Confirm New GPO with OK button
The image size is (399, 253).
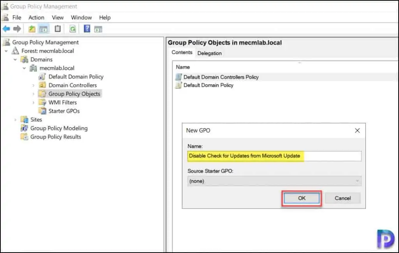point(302,198)
